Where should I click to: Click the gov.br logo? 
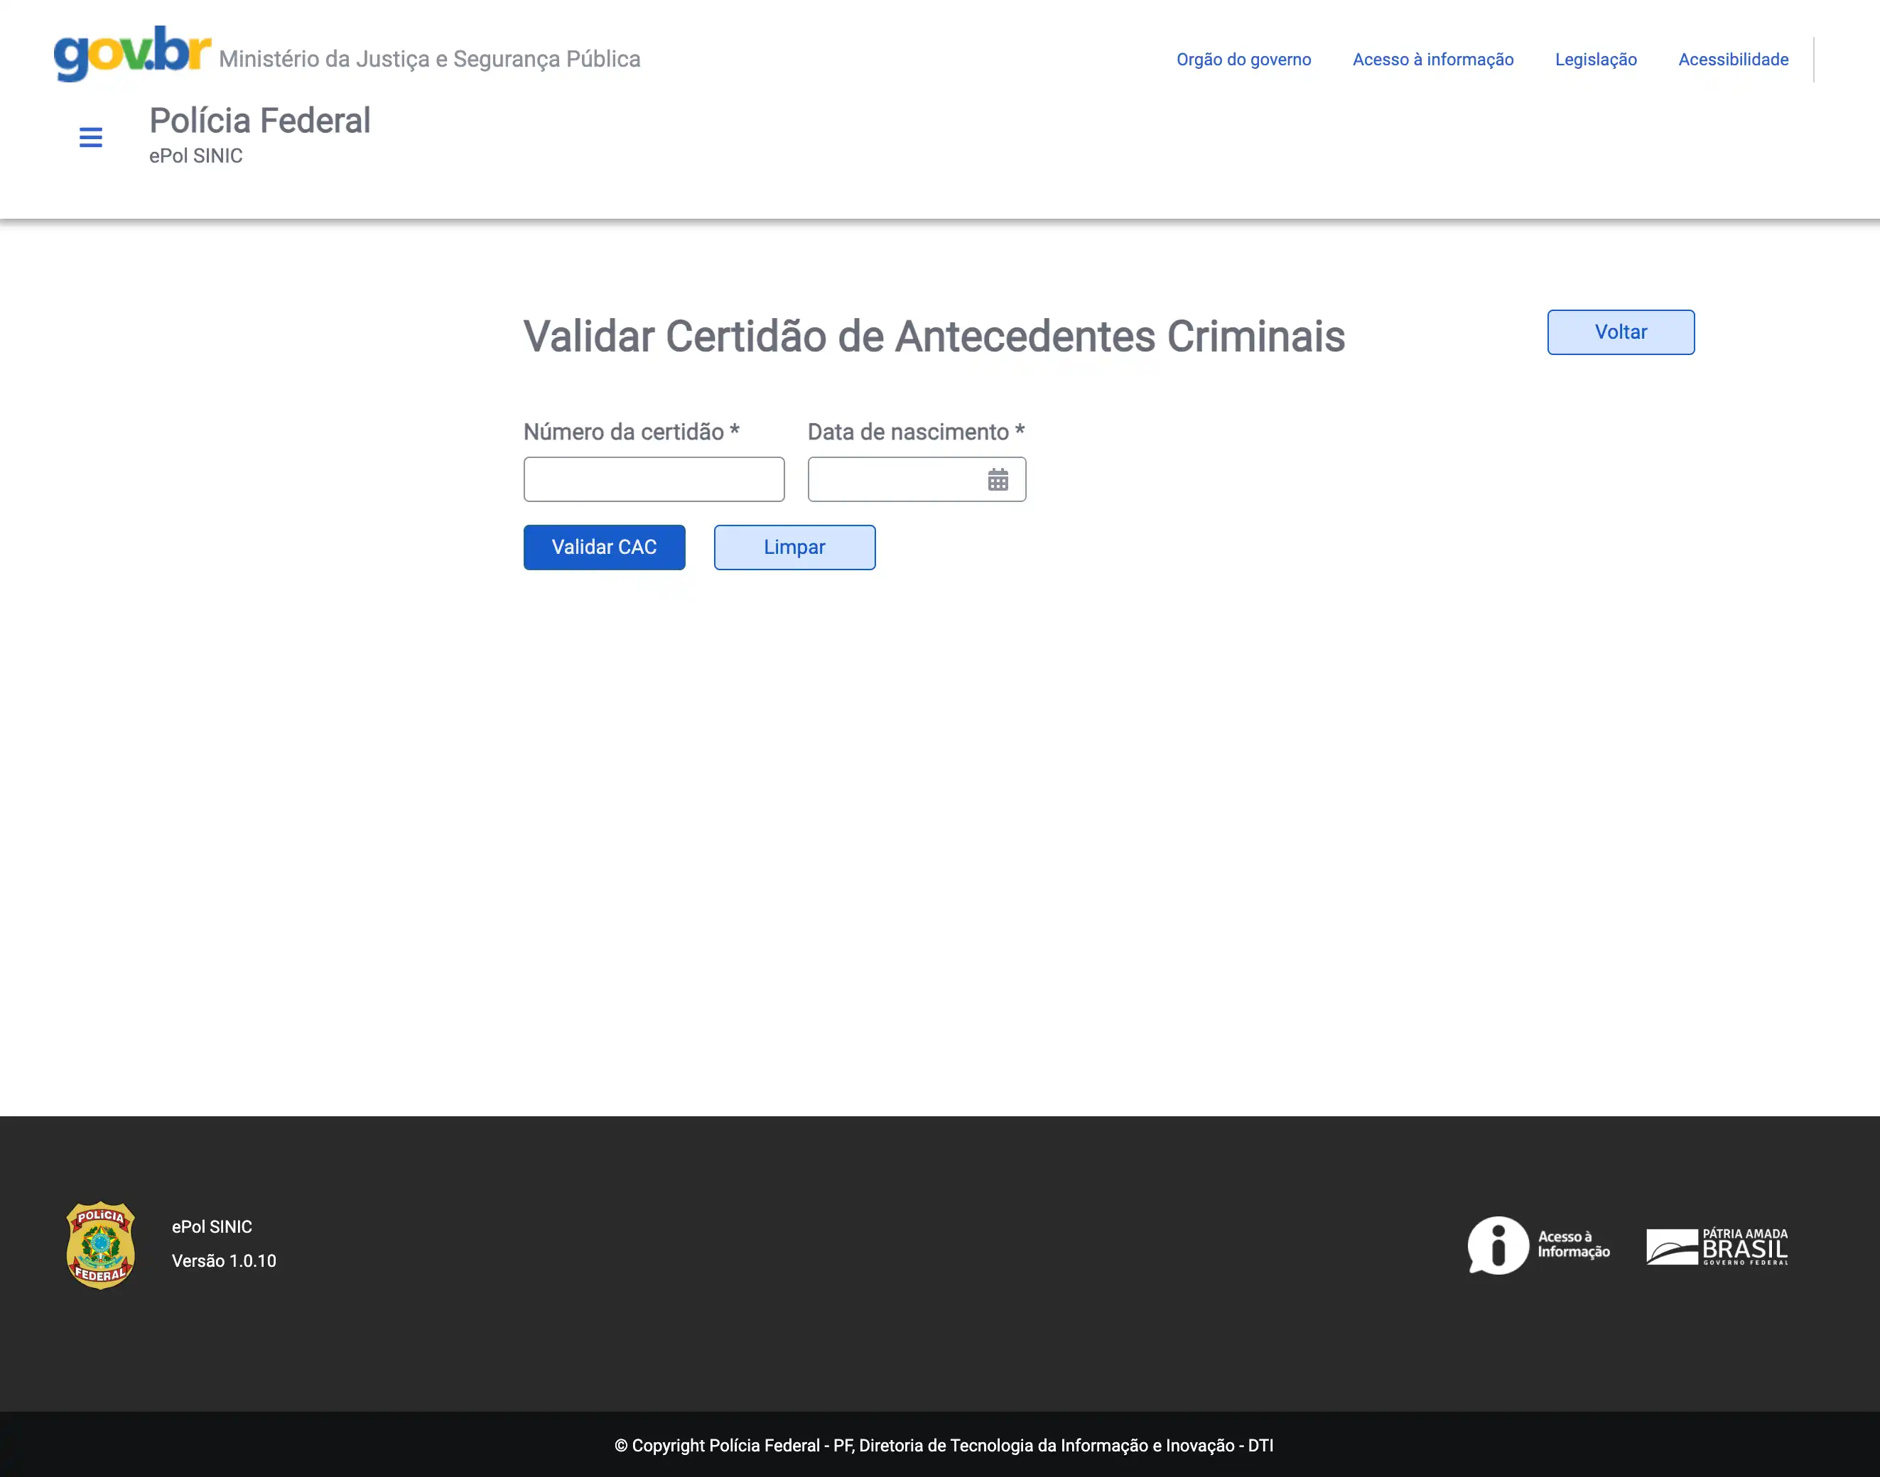point(131,54)
